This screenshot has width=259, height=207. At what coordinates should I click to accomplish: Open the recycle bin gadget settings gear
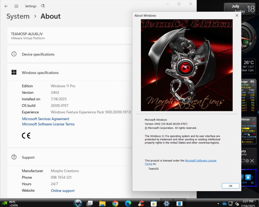[x=247, y=161]
